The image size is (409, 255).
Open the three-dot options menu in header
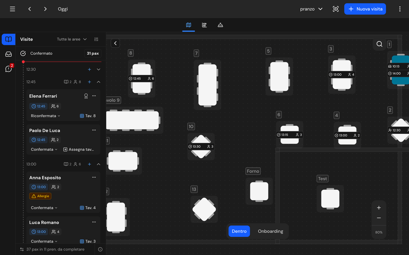(400, 9)
